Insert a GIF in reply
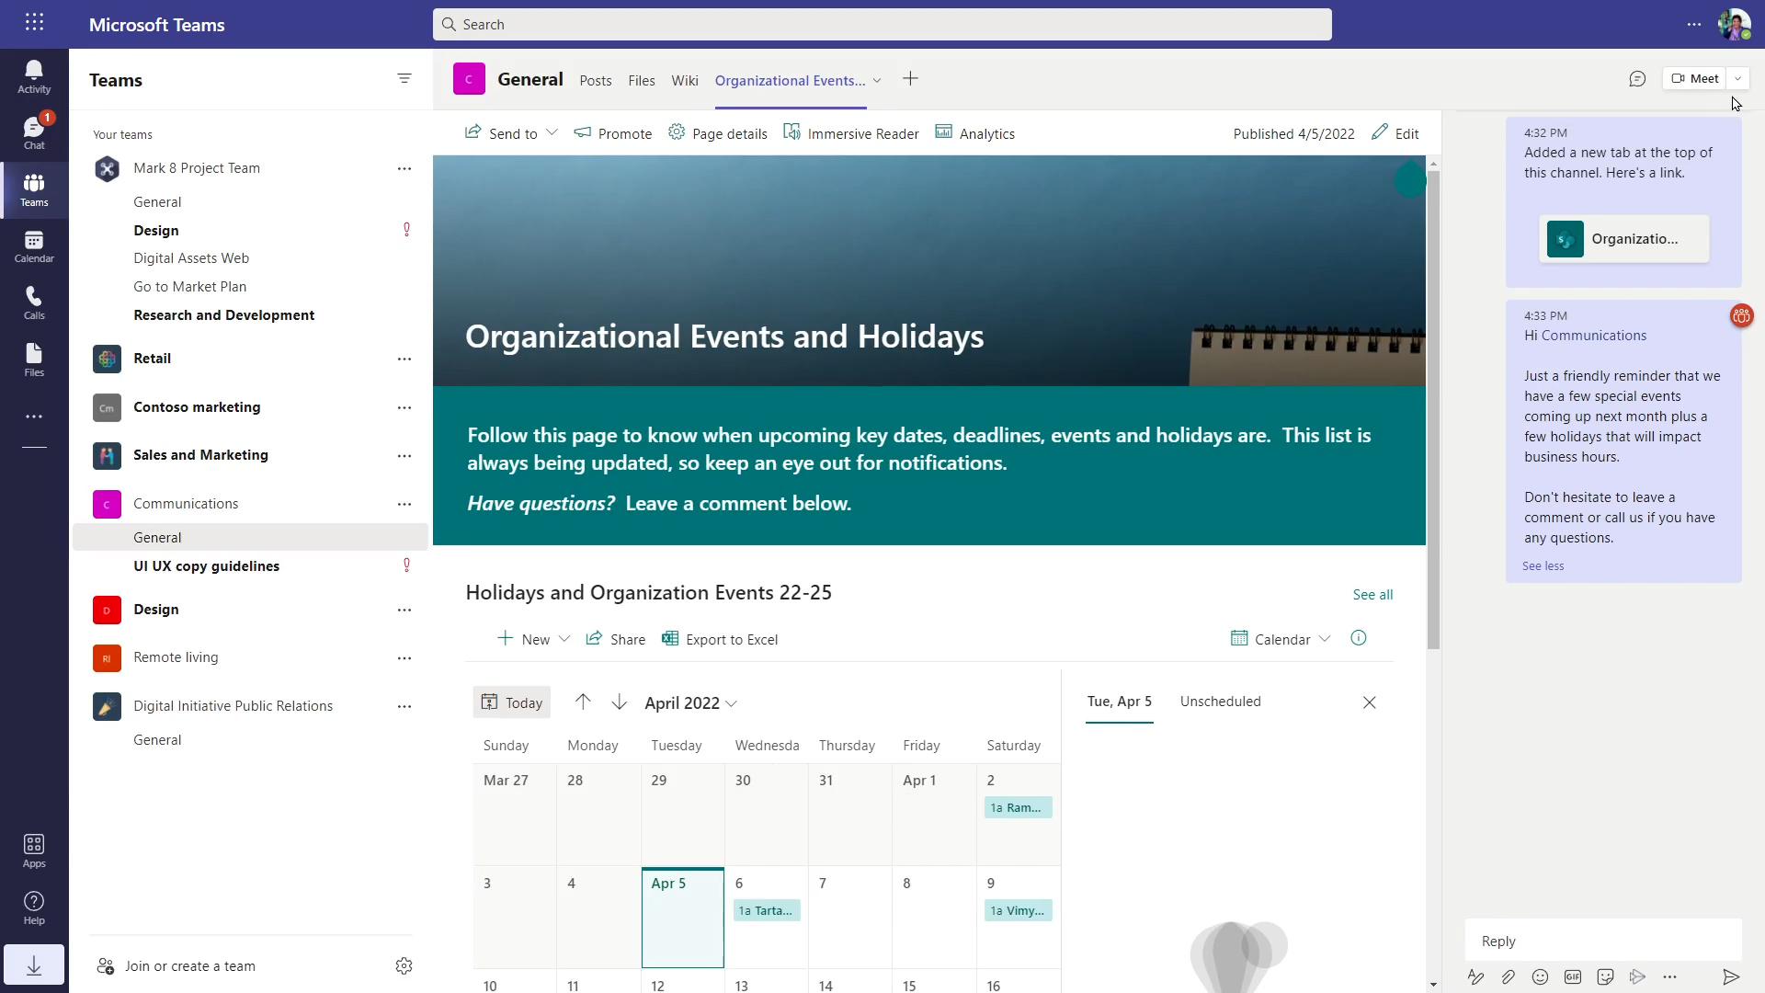This screenshot has height=993, width=1765. [1573, 977]
